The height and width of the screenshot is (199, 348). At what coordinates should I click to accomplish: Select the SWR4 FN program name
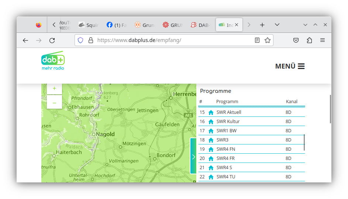226,149
